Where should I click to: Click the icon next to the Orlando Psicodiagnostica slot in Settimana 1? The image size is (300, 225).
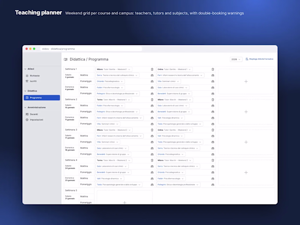tap(152, 81)
